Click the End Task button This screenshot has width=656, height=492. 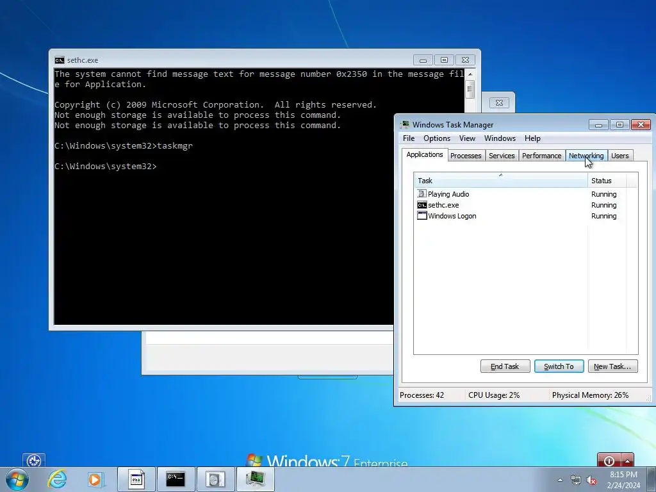pos(505,366)
